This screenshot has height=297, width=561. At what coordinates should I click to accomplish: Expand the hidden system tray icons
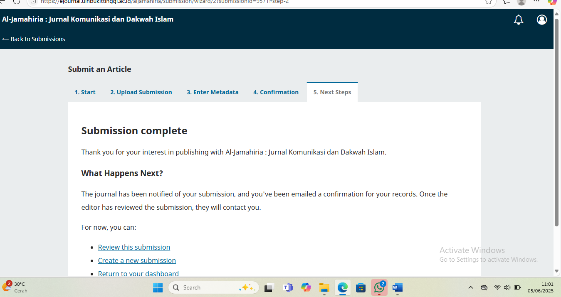471,287
